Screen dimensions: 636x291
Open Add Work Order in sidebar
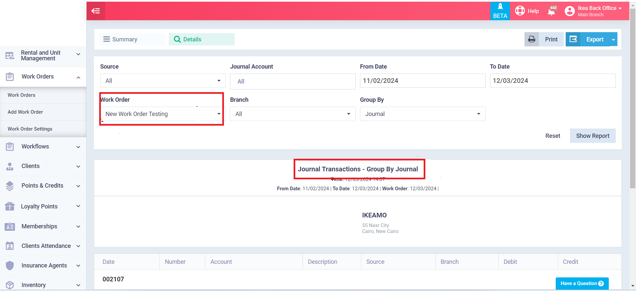(25, 112)
